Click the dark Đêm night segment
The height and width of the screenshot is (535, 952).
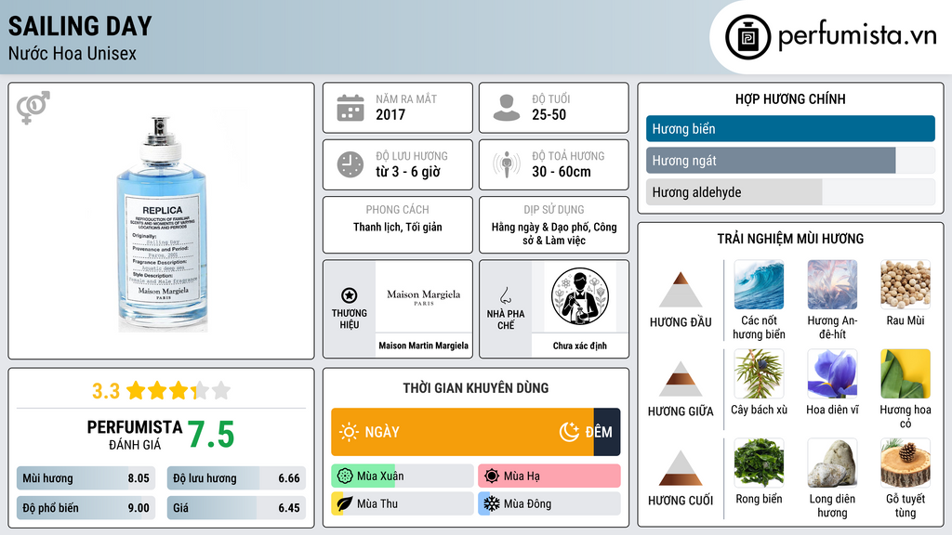click(x=607, y=432)
